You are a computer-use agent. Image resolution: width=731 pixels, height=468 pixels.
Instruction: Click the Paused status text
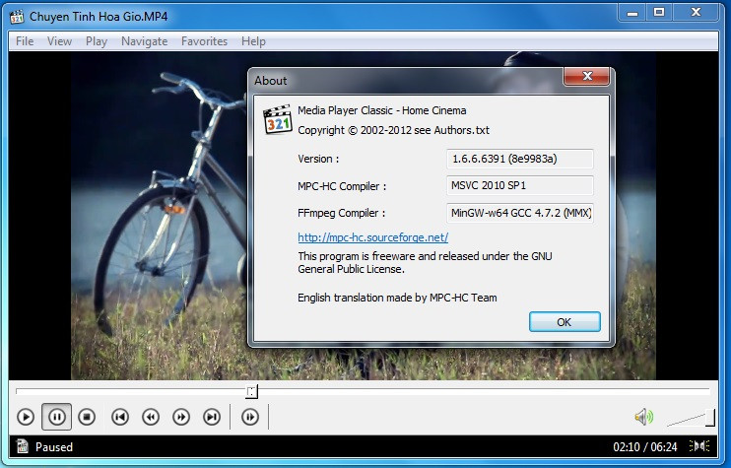pos(54,447)
